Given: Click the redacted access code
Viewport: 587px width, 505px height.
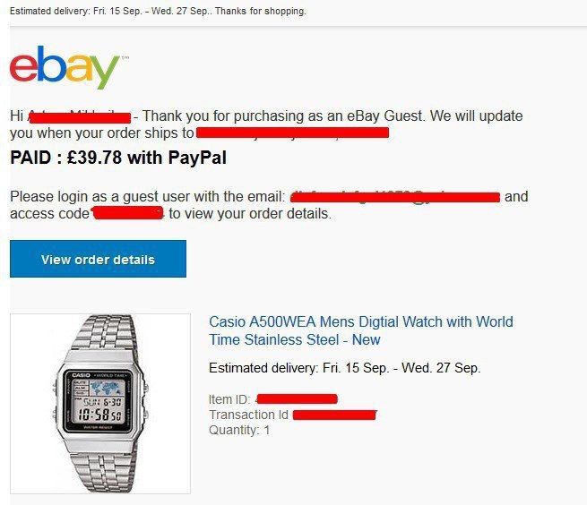Looking at the screenshot, I should pyautogui.click(x=128, y=213).
